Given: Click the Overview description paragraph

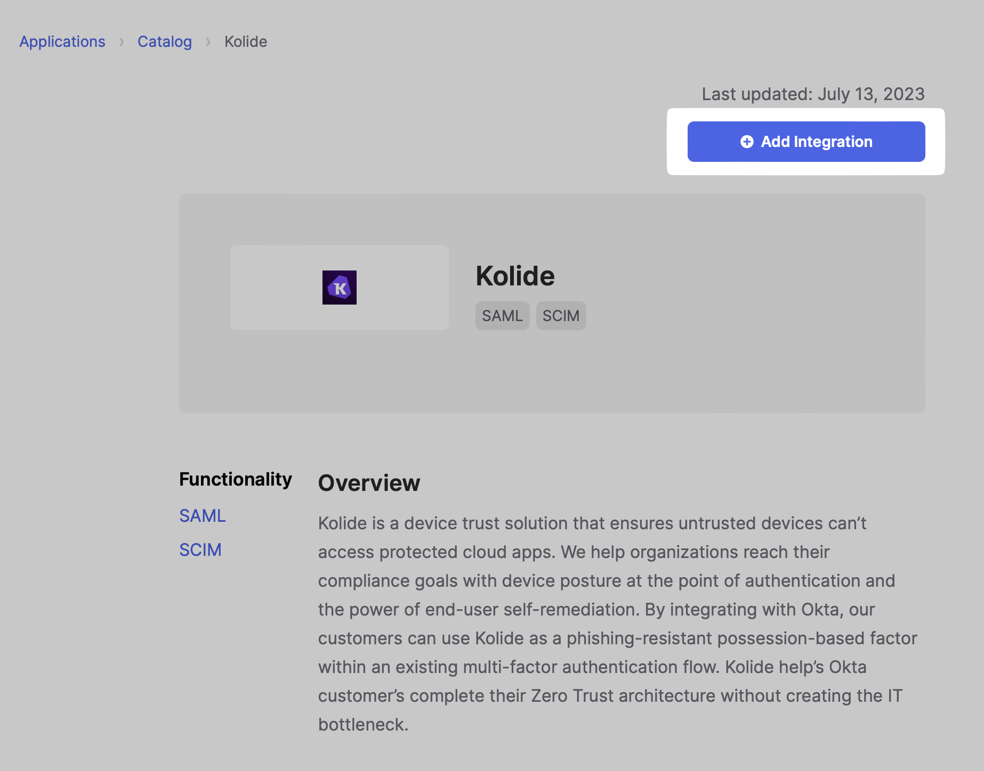Looking at the screenshot, I should coord(618,624).
